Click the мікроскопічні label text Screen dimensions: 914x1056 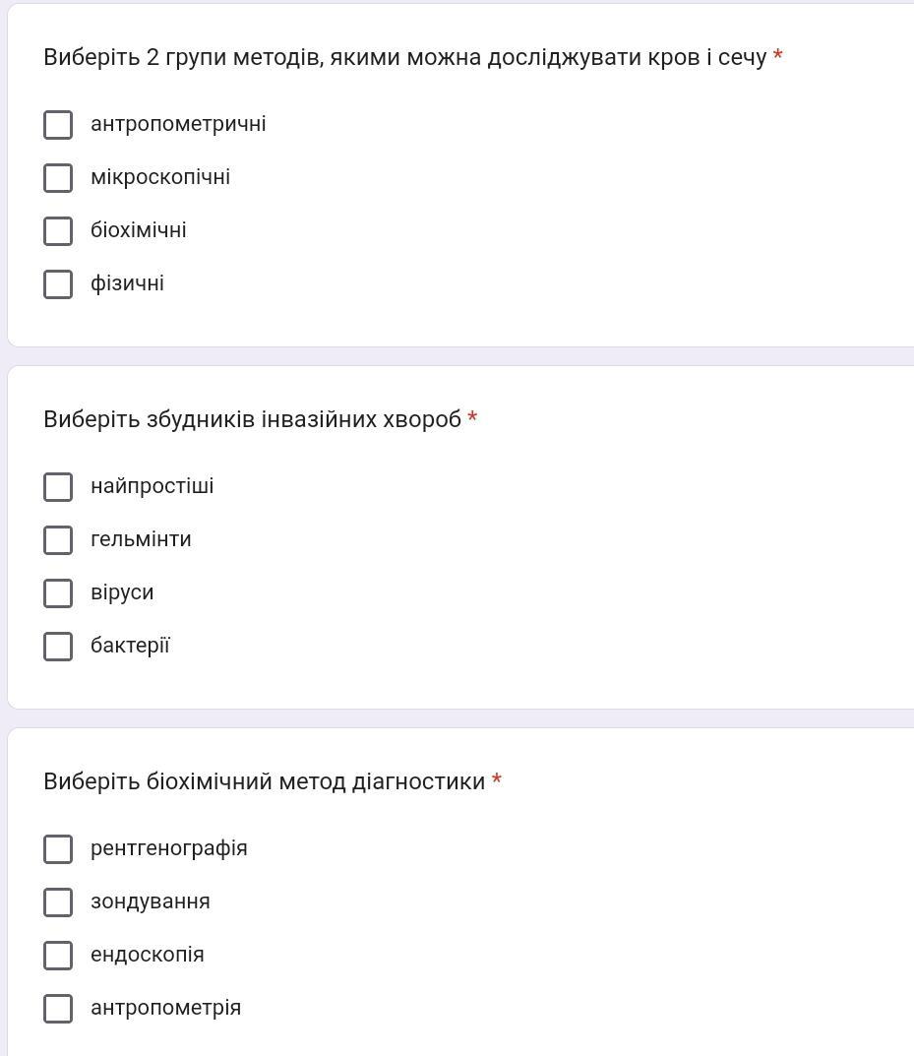(x=160, y=177)
